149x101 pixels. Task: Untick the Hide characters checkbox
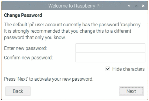click(108, 69)
